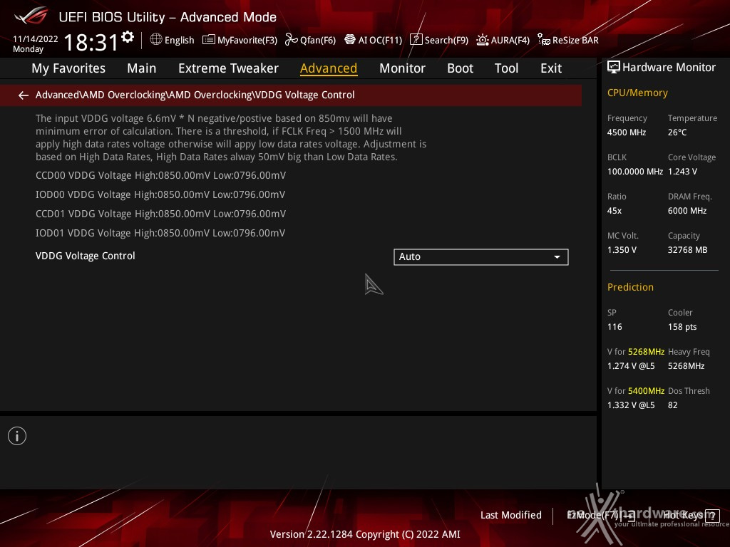Open the VDDG Voltage Control dropdown

click(481, 256)
